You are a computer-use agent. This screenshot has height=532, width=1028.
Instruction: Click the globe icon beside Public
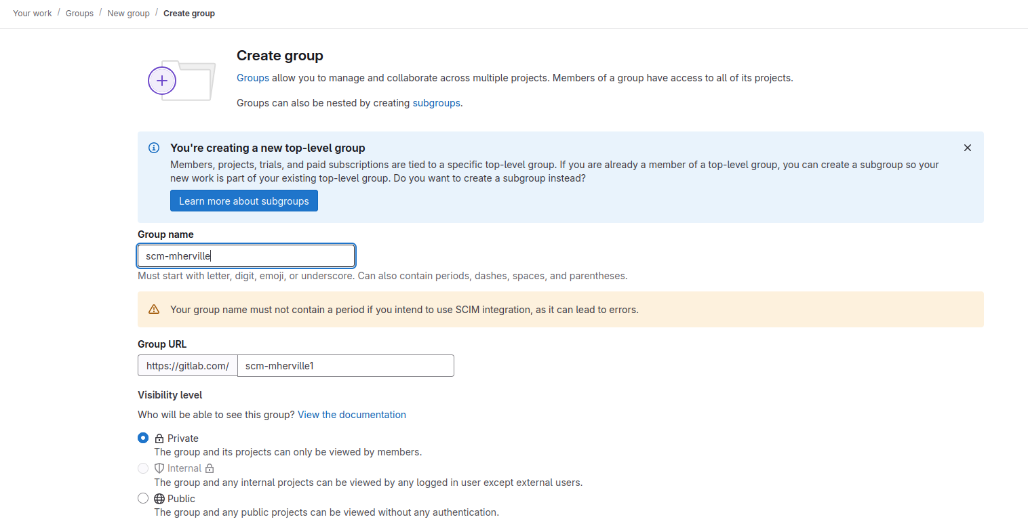click(159, 499)
